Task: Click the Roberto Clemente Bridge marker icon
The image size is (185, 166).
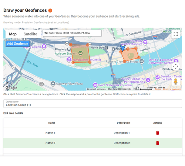Action: [142, 61]
